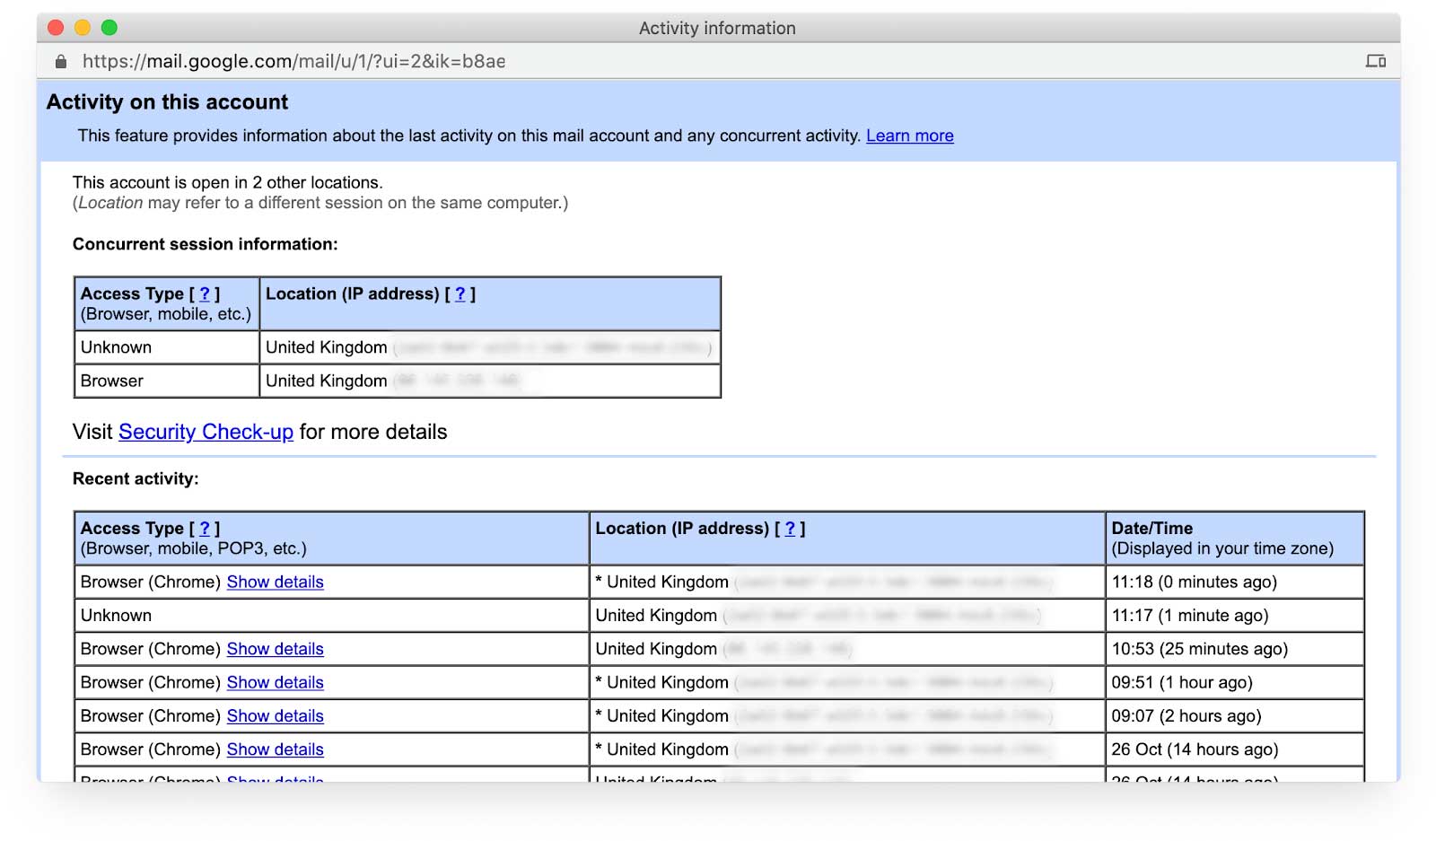This screenshot has height=841, width=1436.
Task: Show details for the 11:18 Chrome session
Action: click(x=275, y=582)
